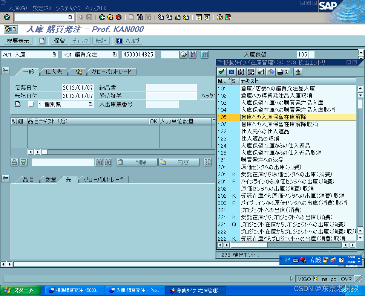Click the binoculars search icon beside PO number

[x=193, y=55]
